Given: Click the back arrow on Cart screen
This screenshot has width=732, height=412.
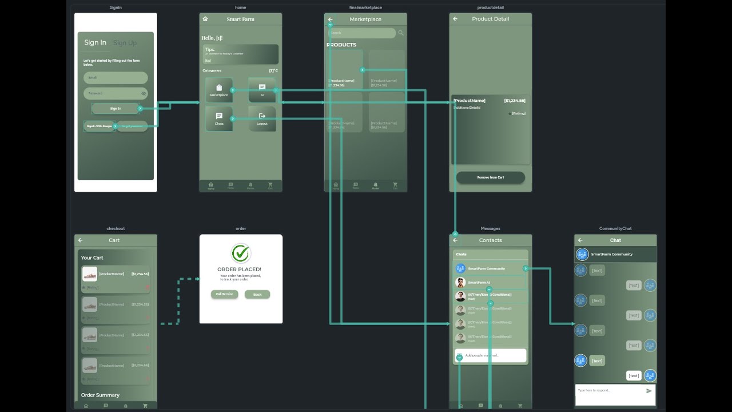Looking at the screenshot, I should (x=81, y=240).
